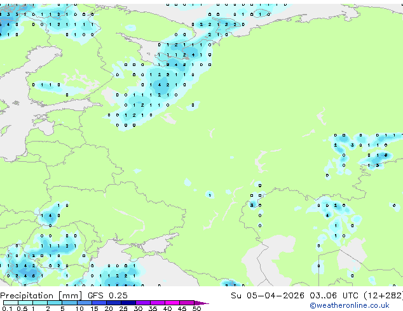Click the 0.5–1 mm legend color swatch
The width and height of the screenshot is (403, 311).
25,303
